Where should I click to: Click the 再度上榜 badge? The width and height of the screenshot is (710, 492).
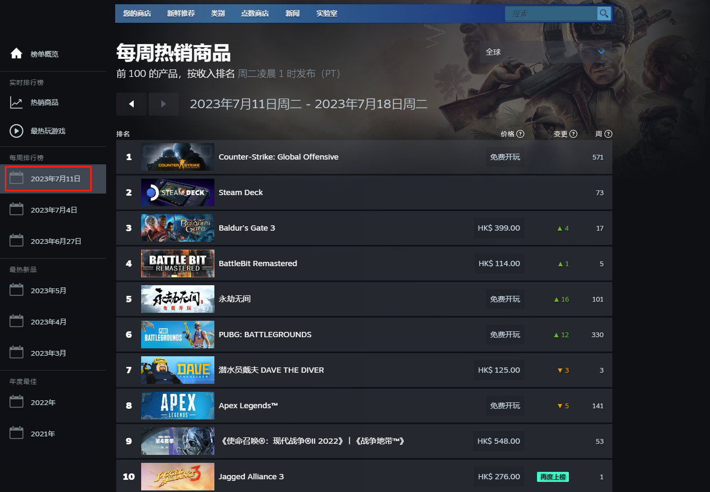[x=553, y=477]
